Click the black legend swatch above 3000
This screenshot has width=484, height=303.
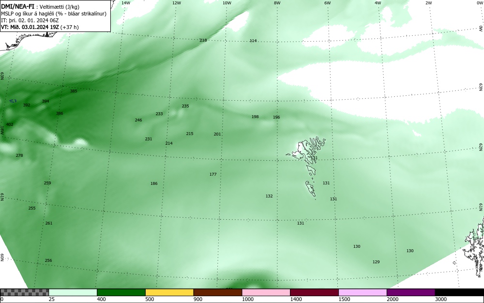[x=459, y=292]
